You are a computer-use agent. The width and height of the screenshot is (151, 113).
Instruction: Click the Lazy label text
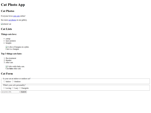pyautogui.click(x=16, y=88)
